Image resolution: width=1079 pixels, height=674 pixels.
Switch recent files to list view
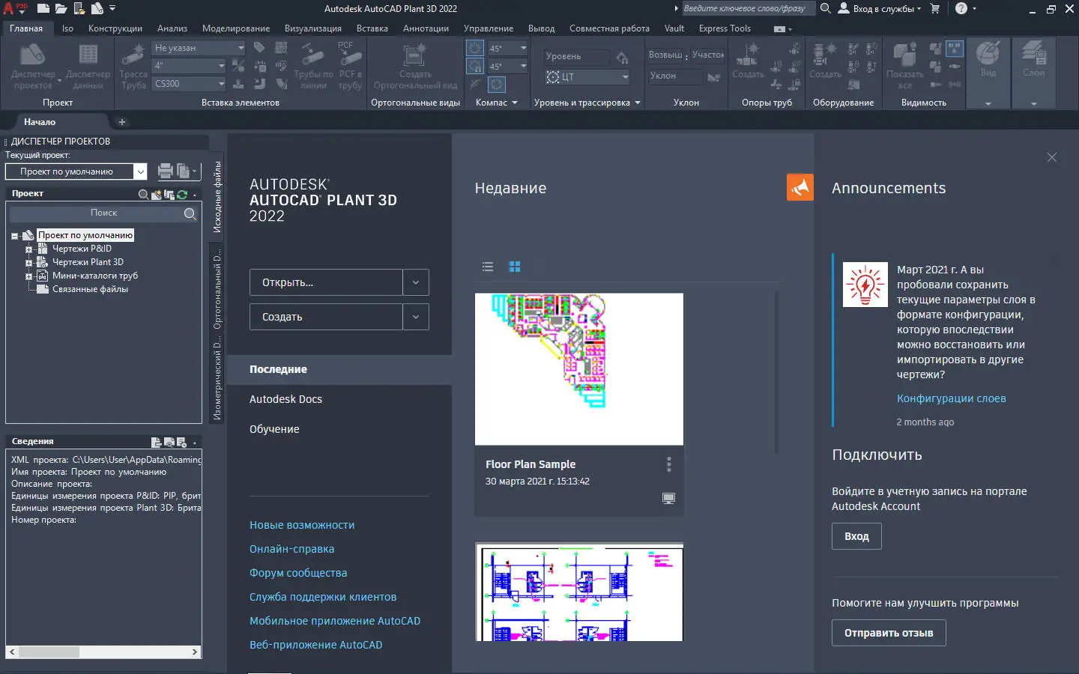pos(488,267)
